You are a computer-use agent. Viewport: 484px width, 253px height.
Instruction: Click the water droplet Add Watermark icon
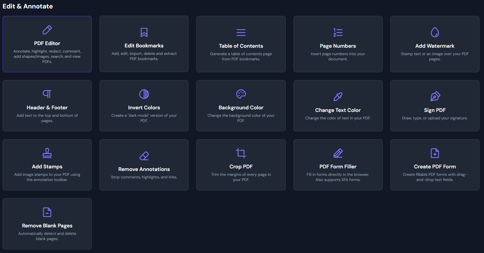point(434,32)
